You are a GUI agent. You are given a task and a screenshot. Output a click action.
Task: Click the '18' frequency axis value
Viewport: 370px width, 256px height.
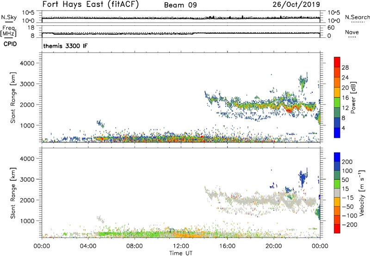31,28
